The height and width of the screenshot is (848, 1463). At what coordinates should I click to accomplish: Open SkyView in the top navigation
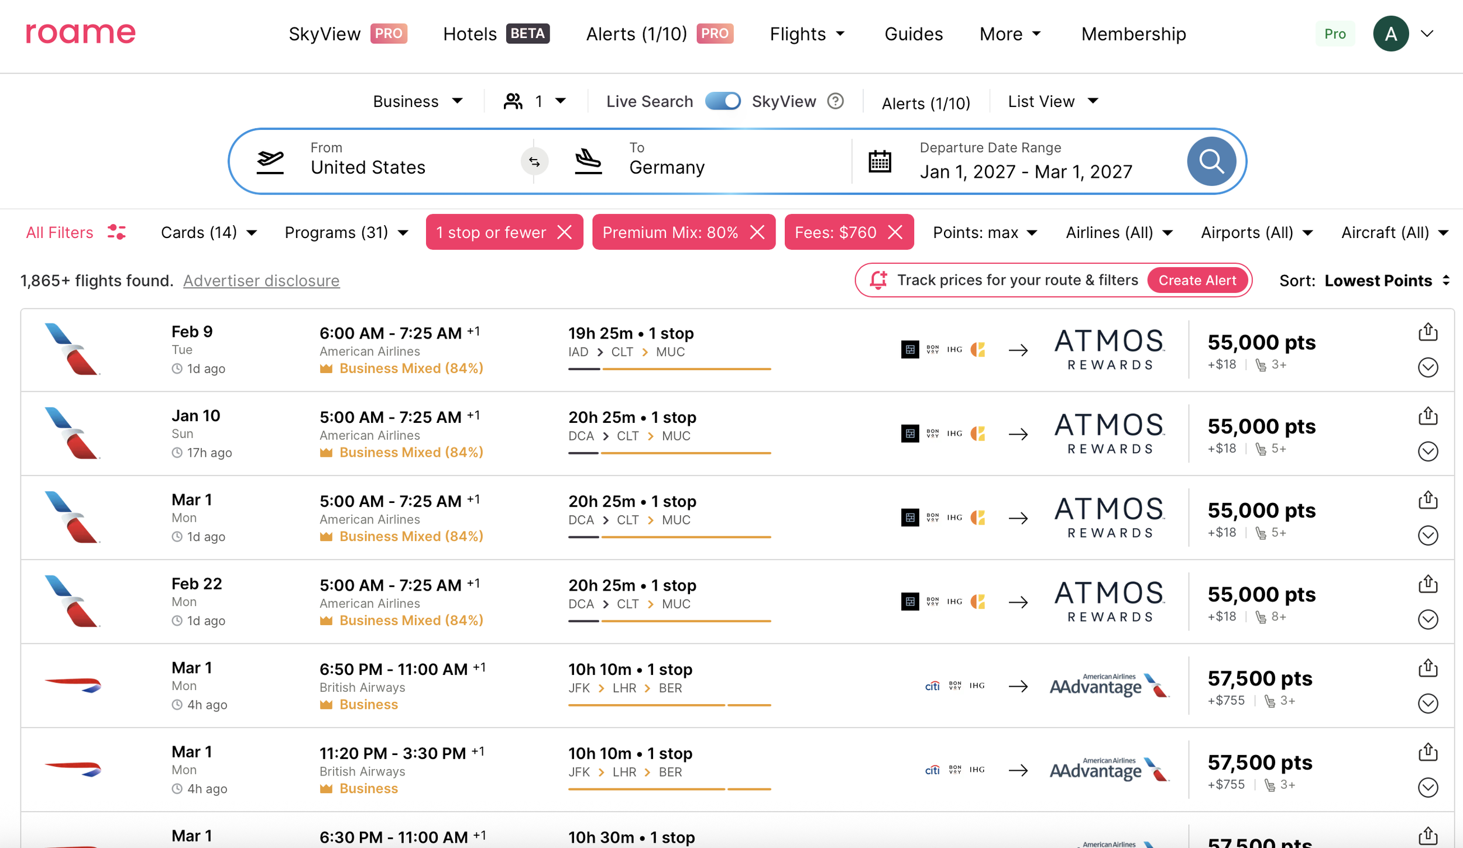(x=348, y=34)
